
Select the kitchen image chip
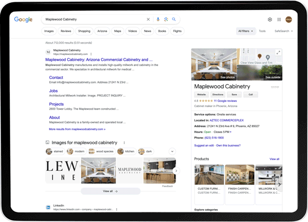pyautogui.click(x=126, y=151)
